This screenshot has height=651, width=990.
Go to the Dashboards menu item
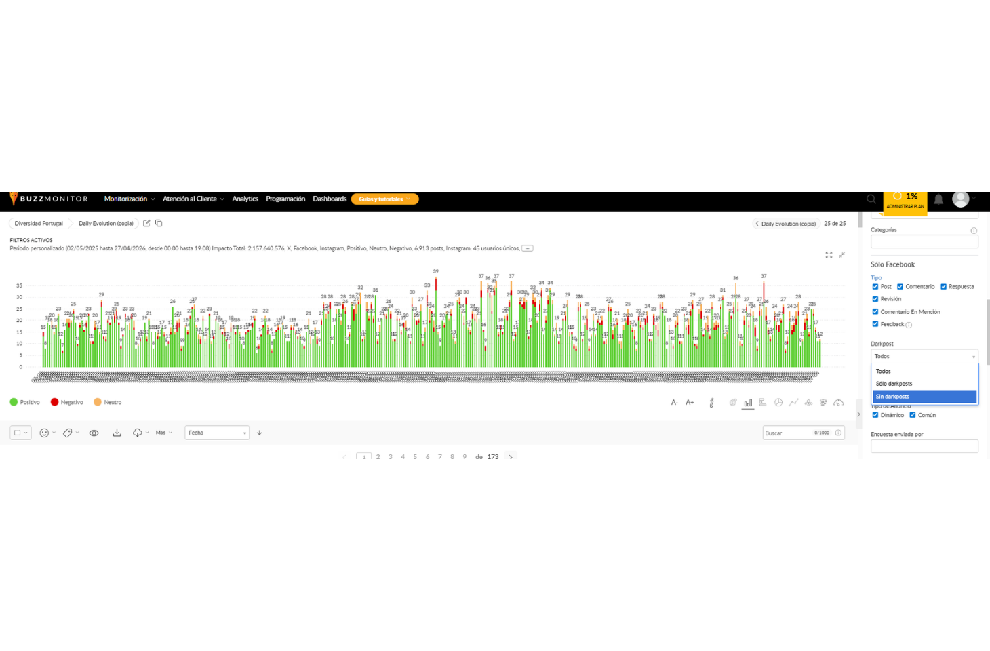(329, 199)
